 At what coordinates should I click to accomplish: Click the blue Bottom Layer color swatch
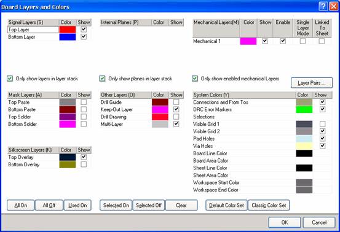click(68, 37)
